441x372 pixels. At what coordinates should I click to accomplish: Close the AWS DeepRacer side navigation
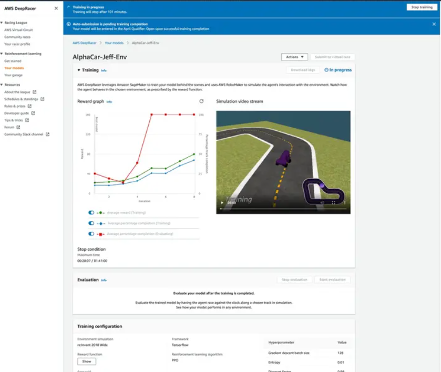coord(56,8)
